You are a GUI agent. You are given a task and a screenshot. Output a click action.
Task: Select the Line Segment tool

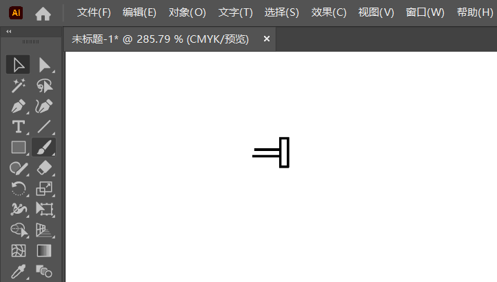44,127
